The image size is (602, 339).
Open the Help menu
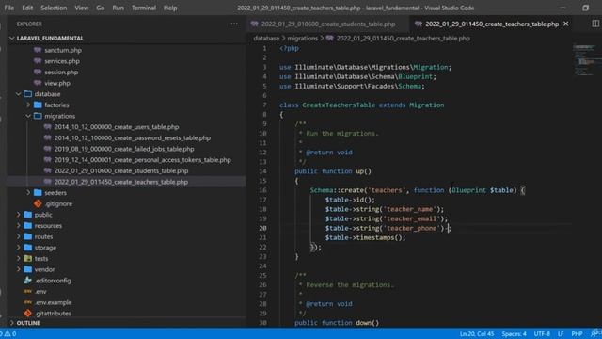click(x=170, y=8)
